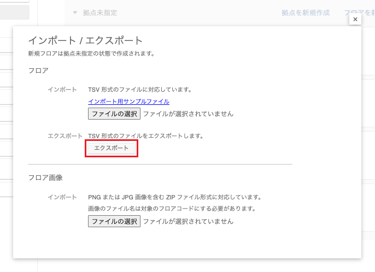Click the 拠点を新規作成 link behind the dialog

(x=306, y=12)
